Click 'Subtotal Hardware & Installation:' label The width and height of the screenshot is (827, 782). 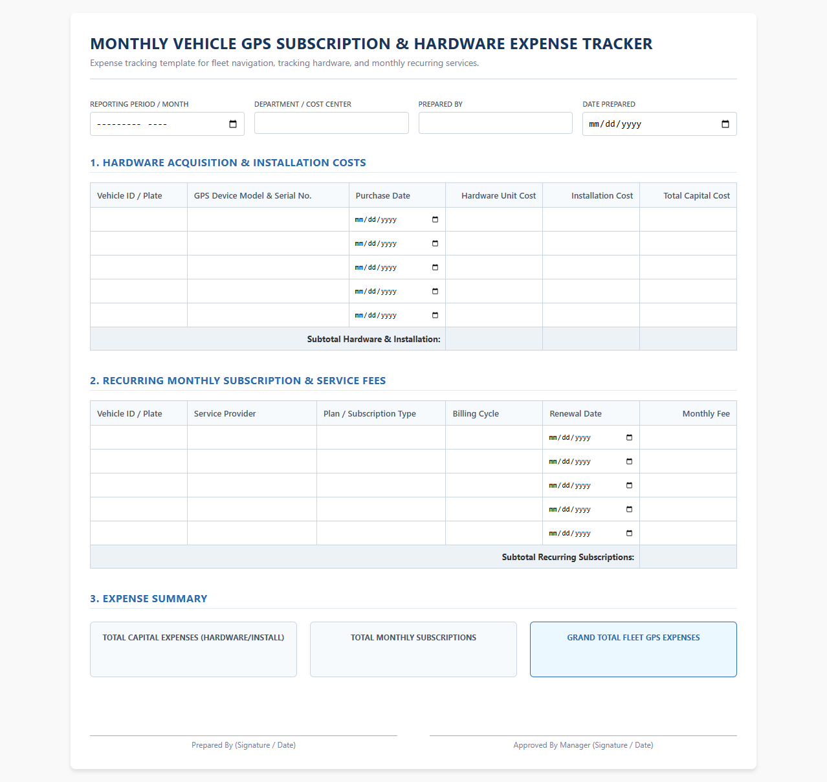[373, 339]
